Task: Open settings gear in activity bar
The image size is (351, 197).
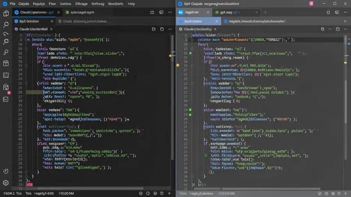Action: point(6,183)
